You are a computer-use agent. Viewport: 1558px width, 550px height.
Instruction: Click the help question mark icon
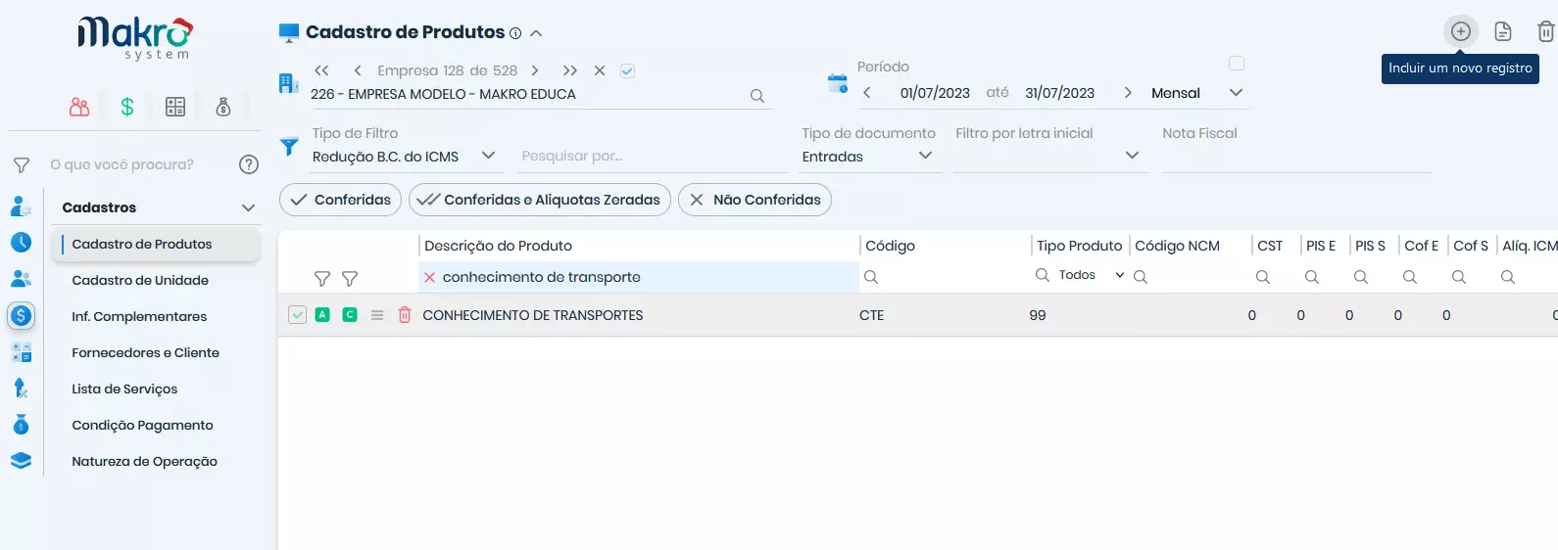click(x=249, y=164)
